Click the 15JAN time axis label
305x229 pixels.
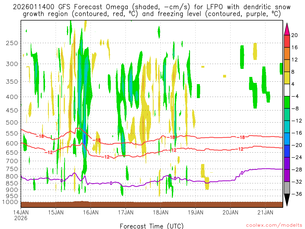point(56,212)
